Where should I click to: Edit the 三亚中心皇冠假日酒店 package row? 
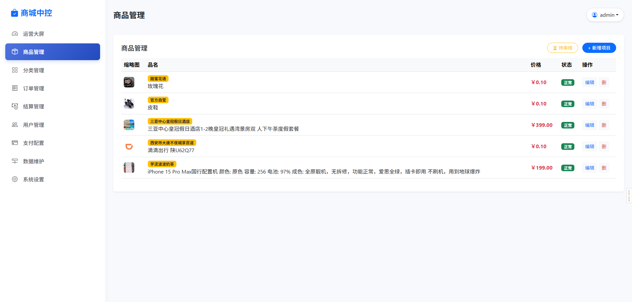point(590,125)
